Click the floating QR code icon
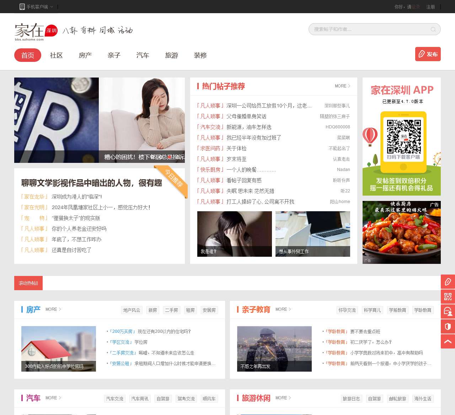The width and height of the screenshot is (455, 415). coord(448,297)
